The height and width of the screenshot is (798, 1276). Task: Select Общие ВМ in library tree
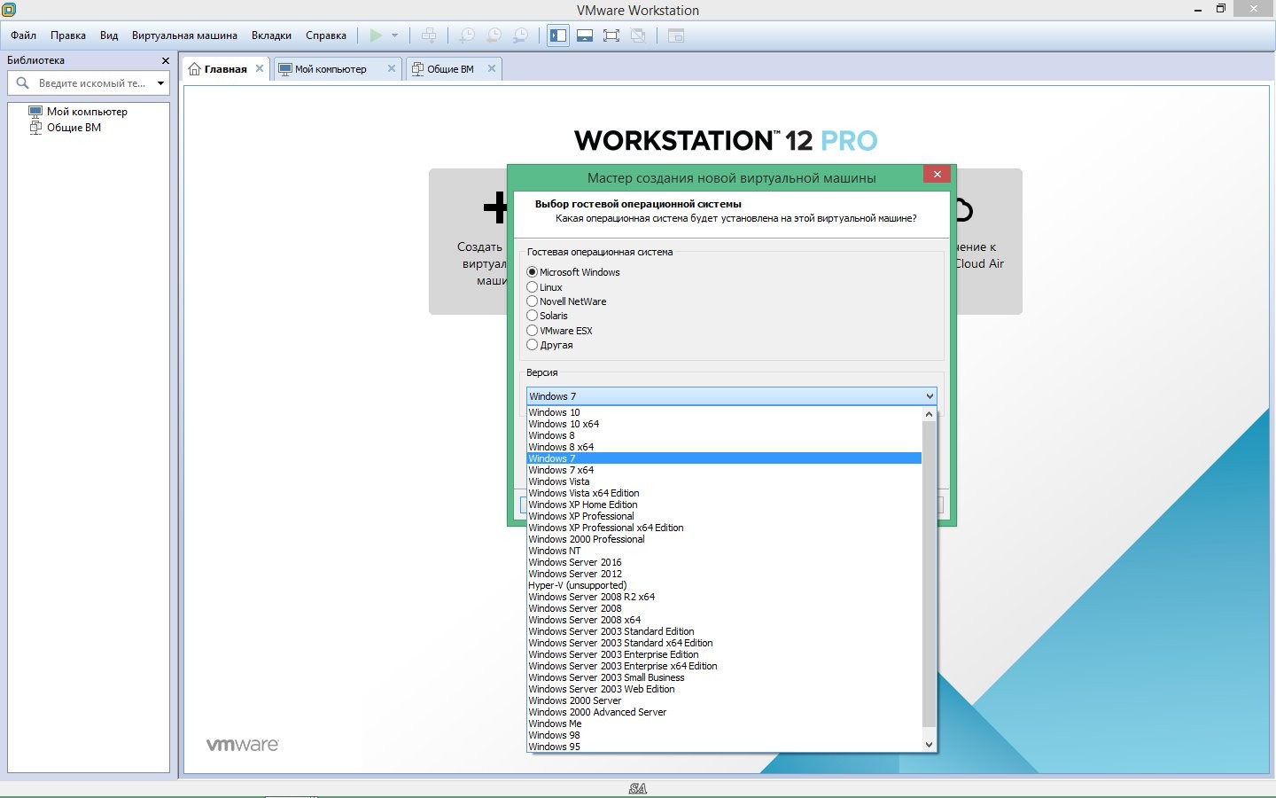(74, 128)
